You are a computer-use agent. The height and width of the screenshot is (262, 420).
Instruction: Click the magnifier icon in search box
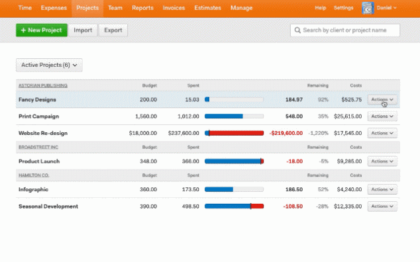pos(297,30)
